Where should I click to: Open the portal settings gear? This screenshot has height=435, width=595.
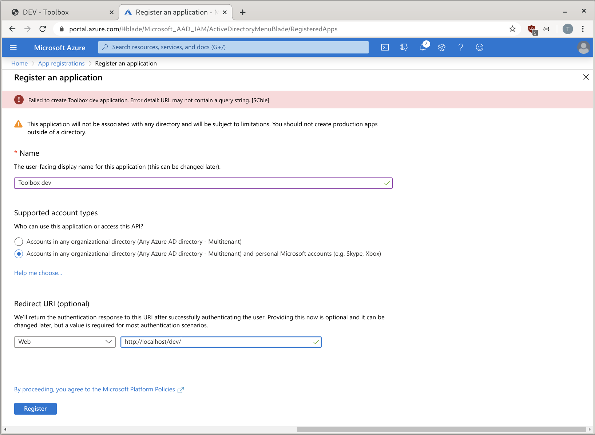click(442, 47)
